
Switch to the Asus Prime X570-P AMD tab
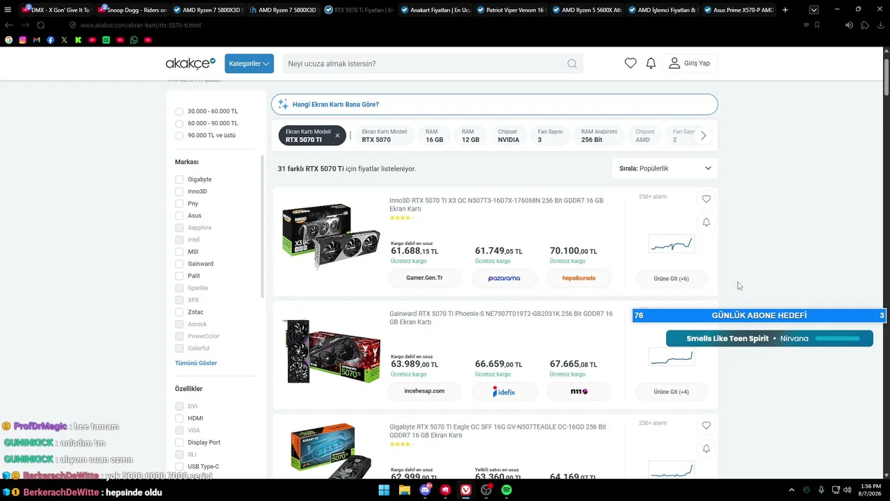(x=738, y=10)
